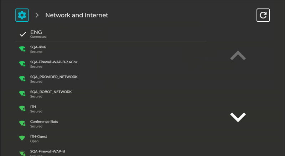Click the Wi-Fi icon next to SQA_PROVIDER_NETWORK
285x156 pixels.
click(x=22, y=79)
